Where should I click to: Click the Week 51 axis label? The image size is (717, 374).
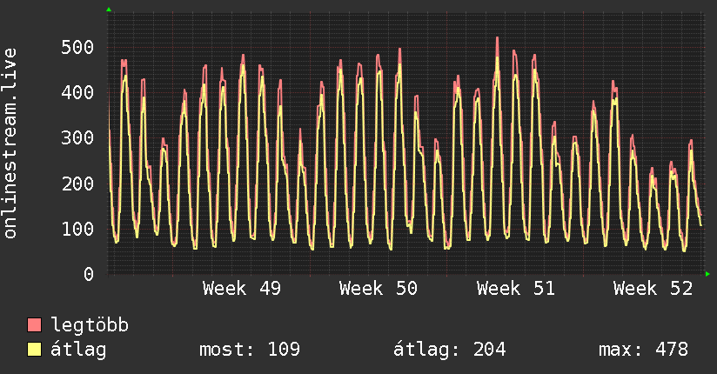coord(515,289)
